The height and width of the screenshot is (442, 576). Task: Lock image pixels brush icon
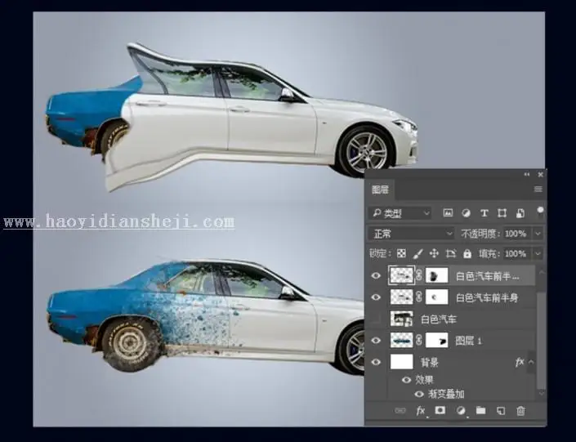point(418,253)
